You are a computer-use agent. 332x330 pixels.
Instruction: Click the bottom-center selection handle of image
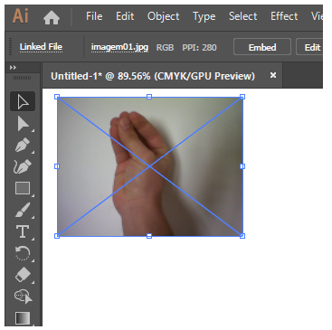149,236
